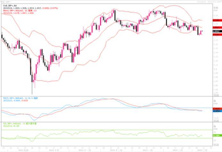This screenshot has height=152, width=222.
Task: Click the red Bollinger values line in legend
Action: pos(18,13)
